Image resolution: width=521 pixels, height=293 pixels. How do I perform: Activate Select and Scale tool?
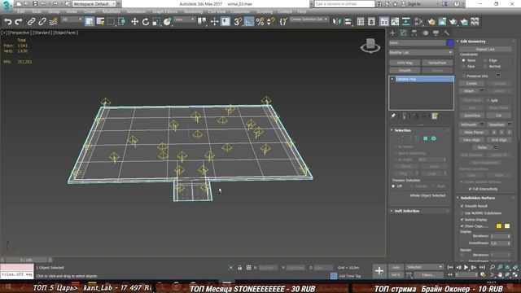pyautogui.click(x=156, y=22)
